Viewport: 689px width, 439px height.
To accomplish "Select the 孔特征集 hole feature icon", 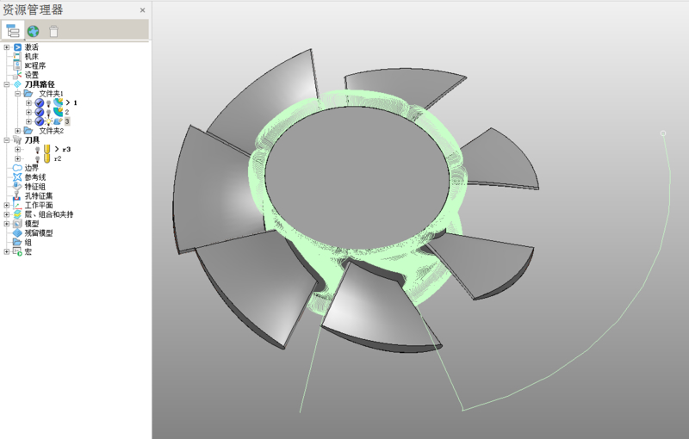I will (17, 195).
